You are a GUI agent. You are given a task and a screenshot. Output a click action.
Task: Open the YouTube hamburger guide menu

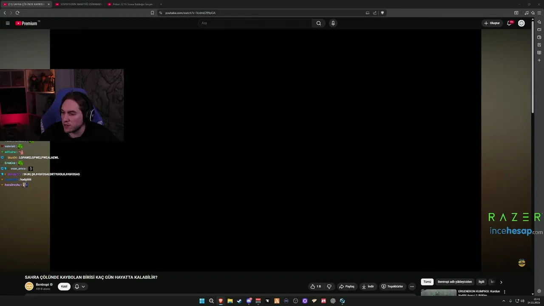[8, 23]
